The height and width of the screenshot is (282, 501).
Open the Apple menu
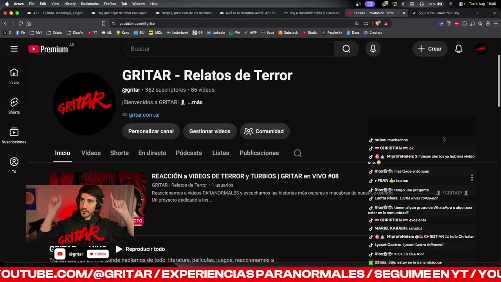coord(7,4)
